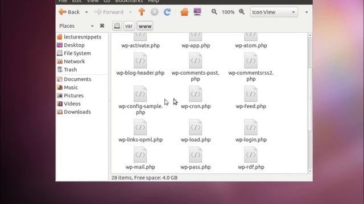364x204 pixels.
Task: Open the Back history dropdown arrow
Action: pos(86,12)
